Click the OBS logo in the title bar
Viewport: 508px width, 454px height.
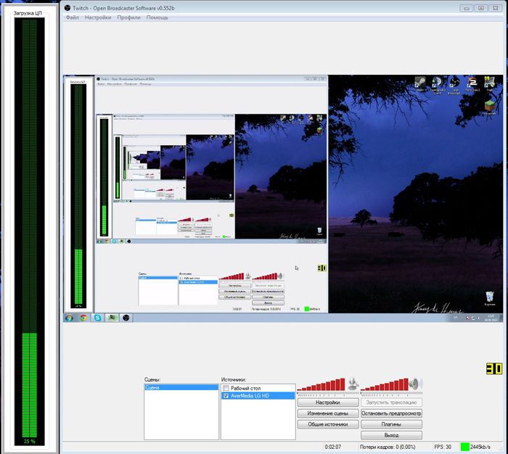(67, 7)
